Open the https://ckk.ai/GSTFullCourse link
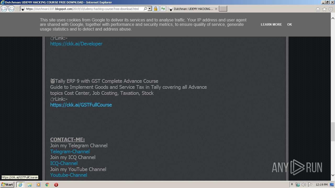335x188 pixels. tap(81, 105)
